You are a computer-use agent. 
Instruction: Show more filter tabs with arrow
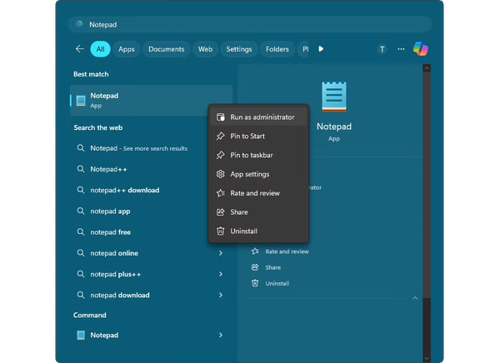point(321,49)
